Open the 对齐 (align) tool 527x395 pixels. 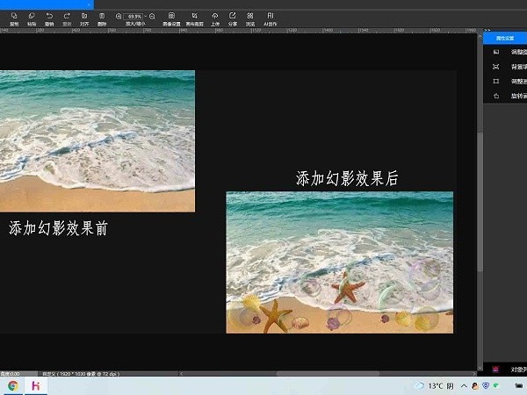pyautogui.click(x=84, y=18)
